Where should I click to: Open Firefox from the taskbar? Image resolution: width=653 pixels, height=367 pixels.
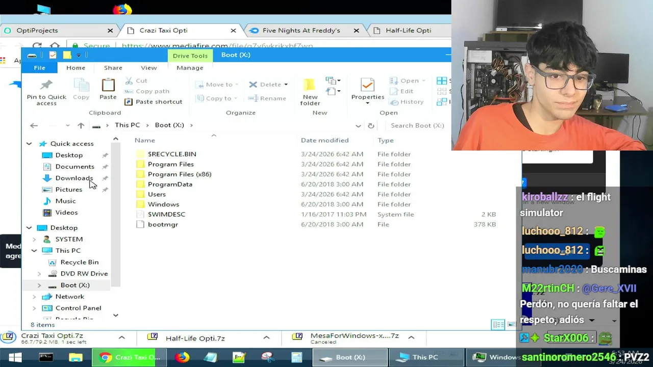point(182,357)
